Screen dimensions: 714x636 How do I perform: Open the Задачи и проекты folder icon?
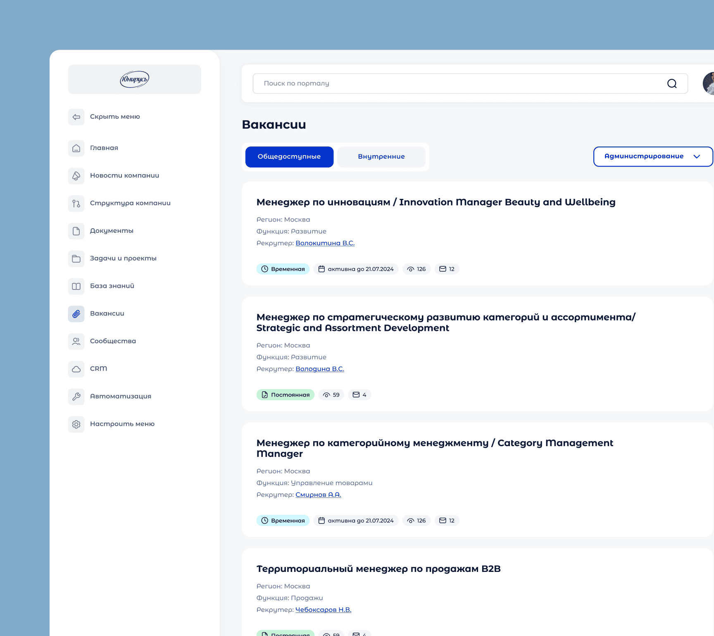point(76,258)
